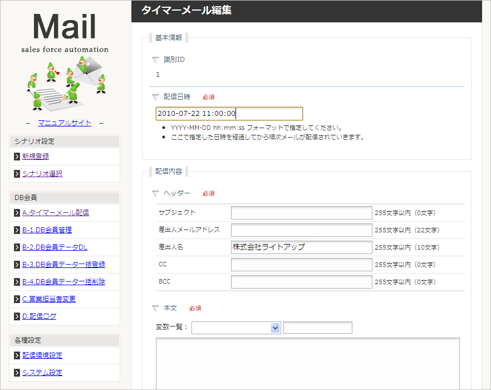Click the arrow icon beside D.配信ログ
This screenshot has width=491, height=390.
[x=17, y=316]
